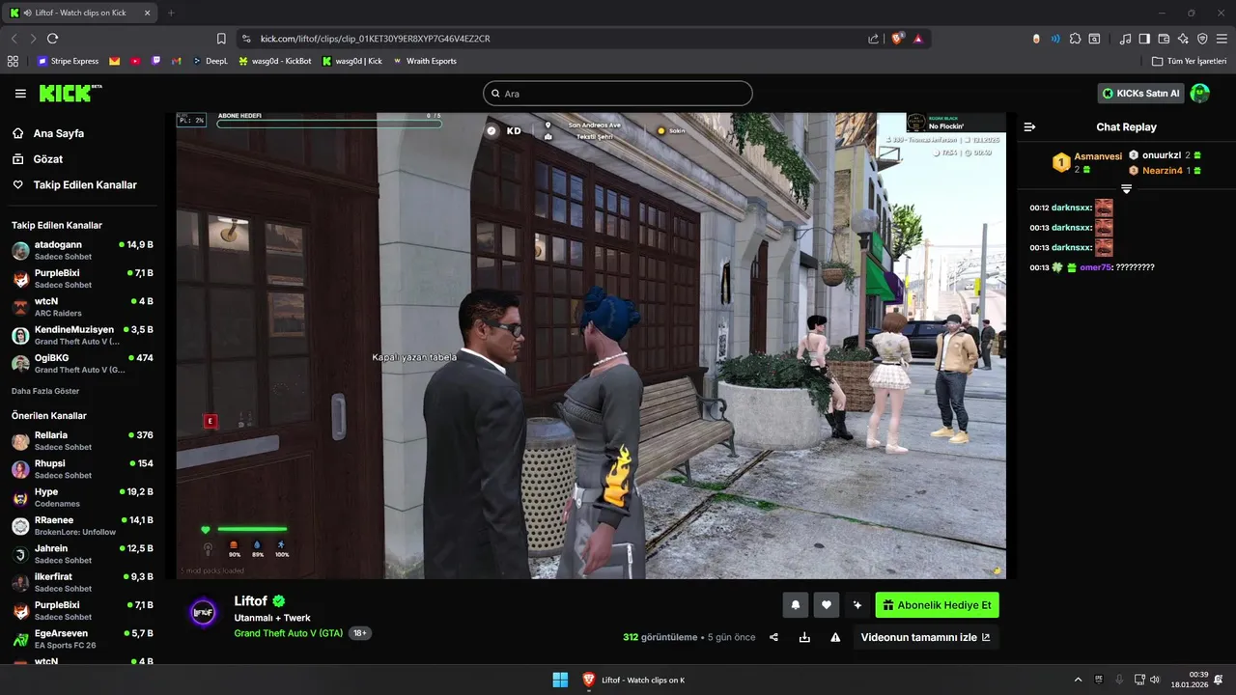Click onuurkzl in chat leaderboard
Screen dimensions: 1236x695
click(x=1162, y=155)
